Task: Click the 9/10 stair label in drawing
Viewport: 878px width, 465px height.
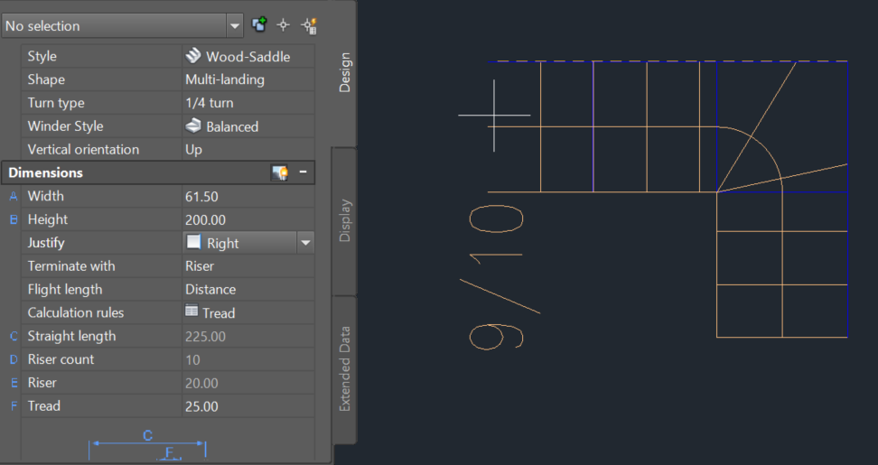Action: [x=500, y=277]
